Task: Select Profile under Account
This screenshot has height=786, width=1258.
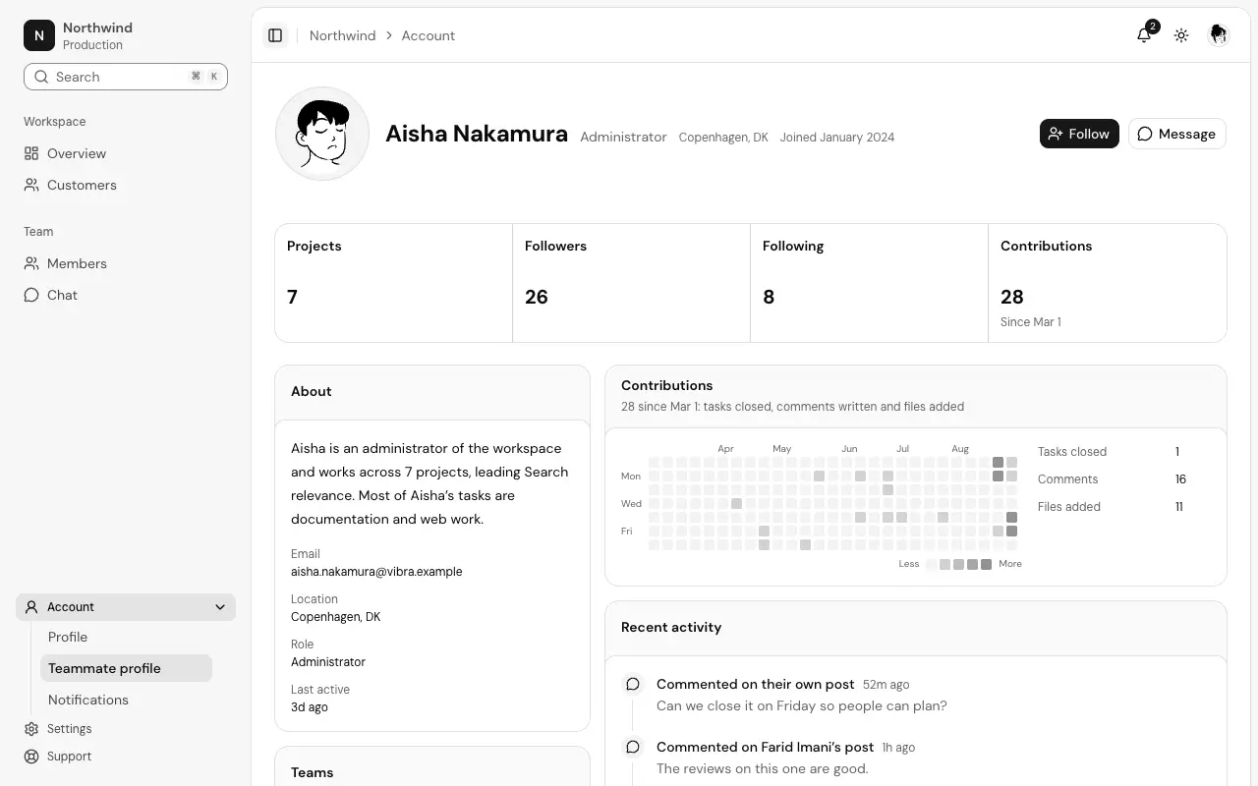Action: (126, 637)
